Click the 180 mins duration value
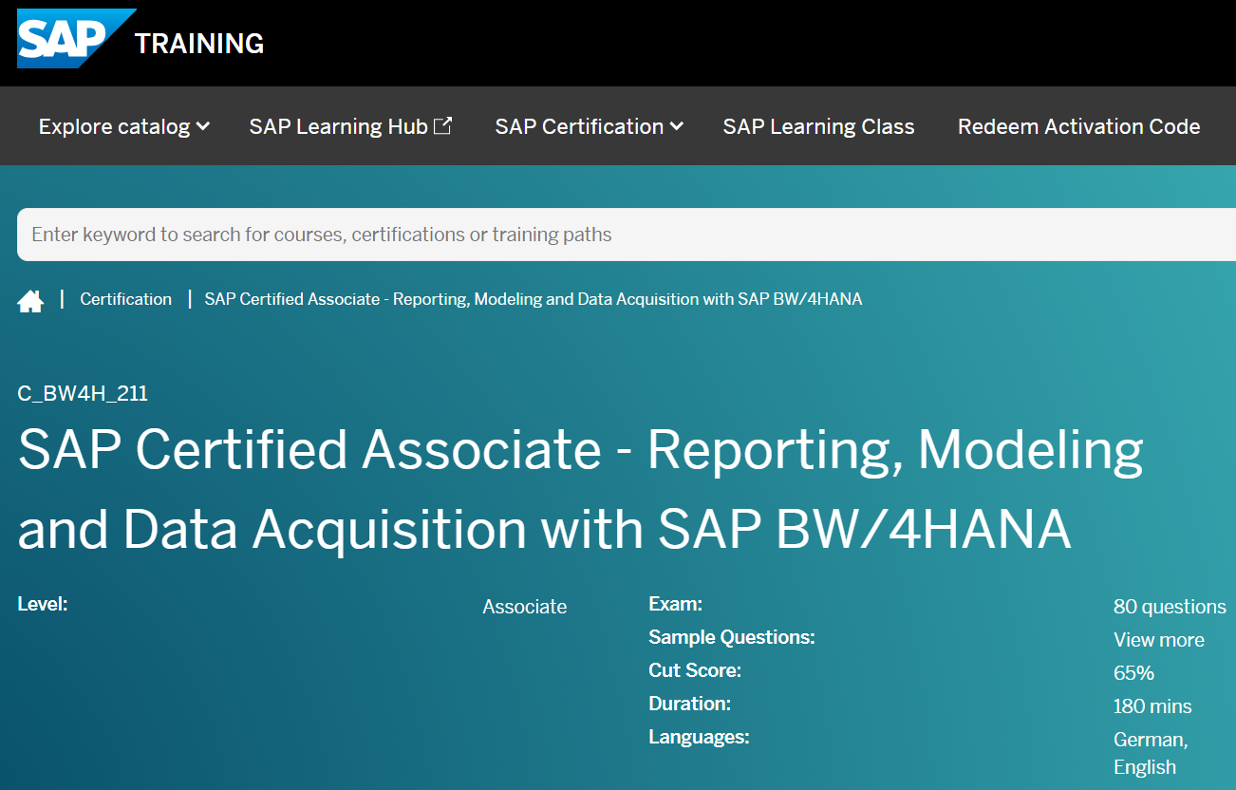 tap(1152, 706)
